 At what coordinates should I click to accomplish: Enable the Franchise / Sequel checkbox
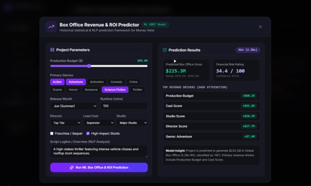pos(52,133)
